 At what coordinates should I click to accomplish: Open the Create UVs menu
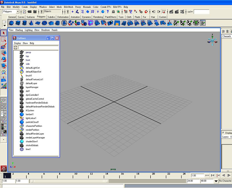pos(106,7)
